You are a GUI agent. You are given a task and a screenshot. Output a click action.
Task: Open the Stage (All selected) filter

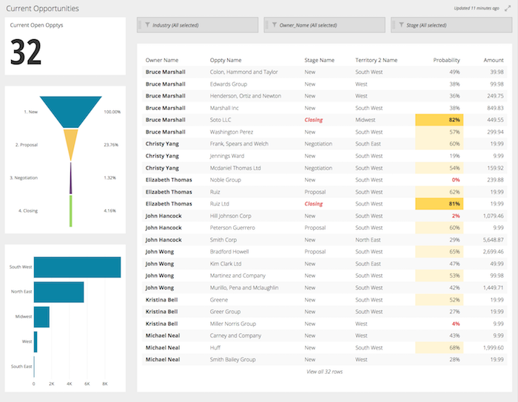[451, 24]
